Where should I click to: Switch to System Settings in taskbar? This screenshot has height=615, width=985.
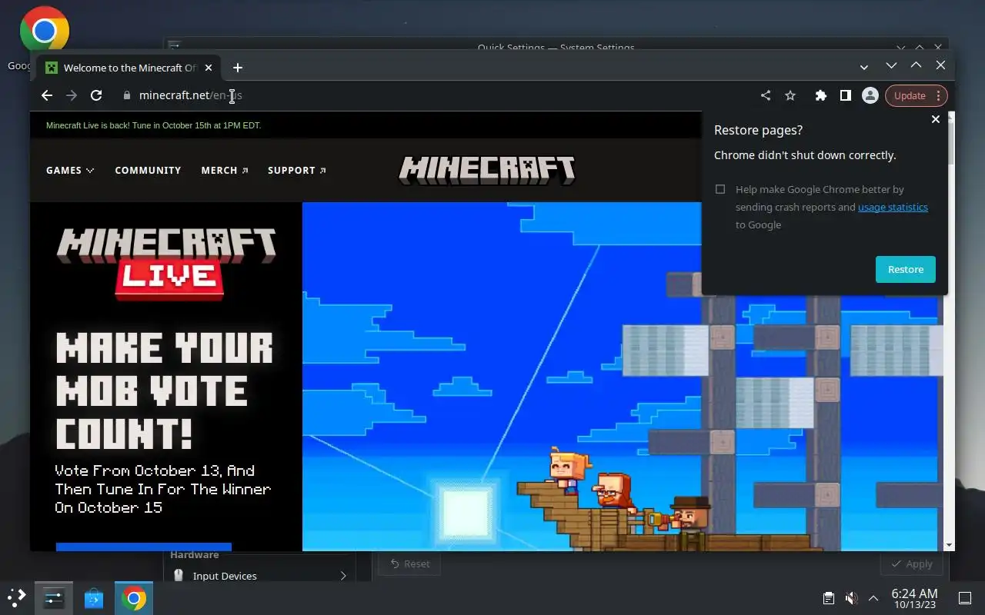pos(54,598)
